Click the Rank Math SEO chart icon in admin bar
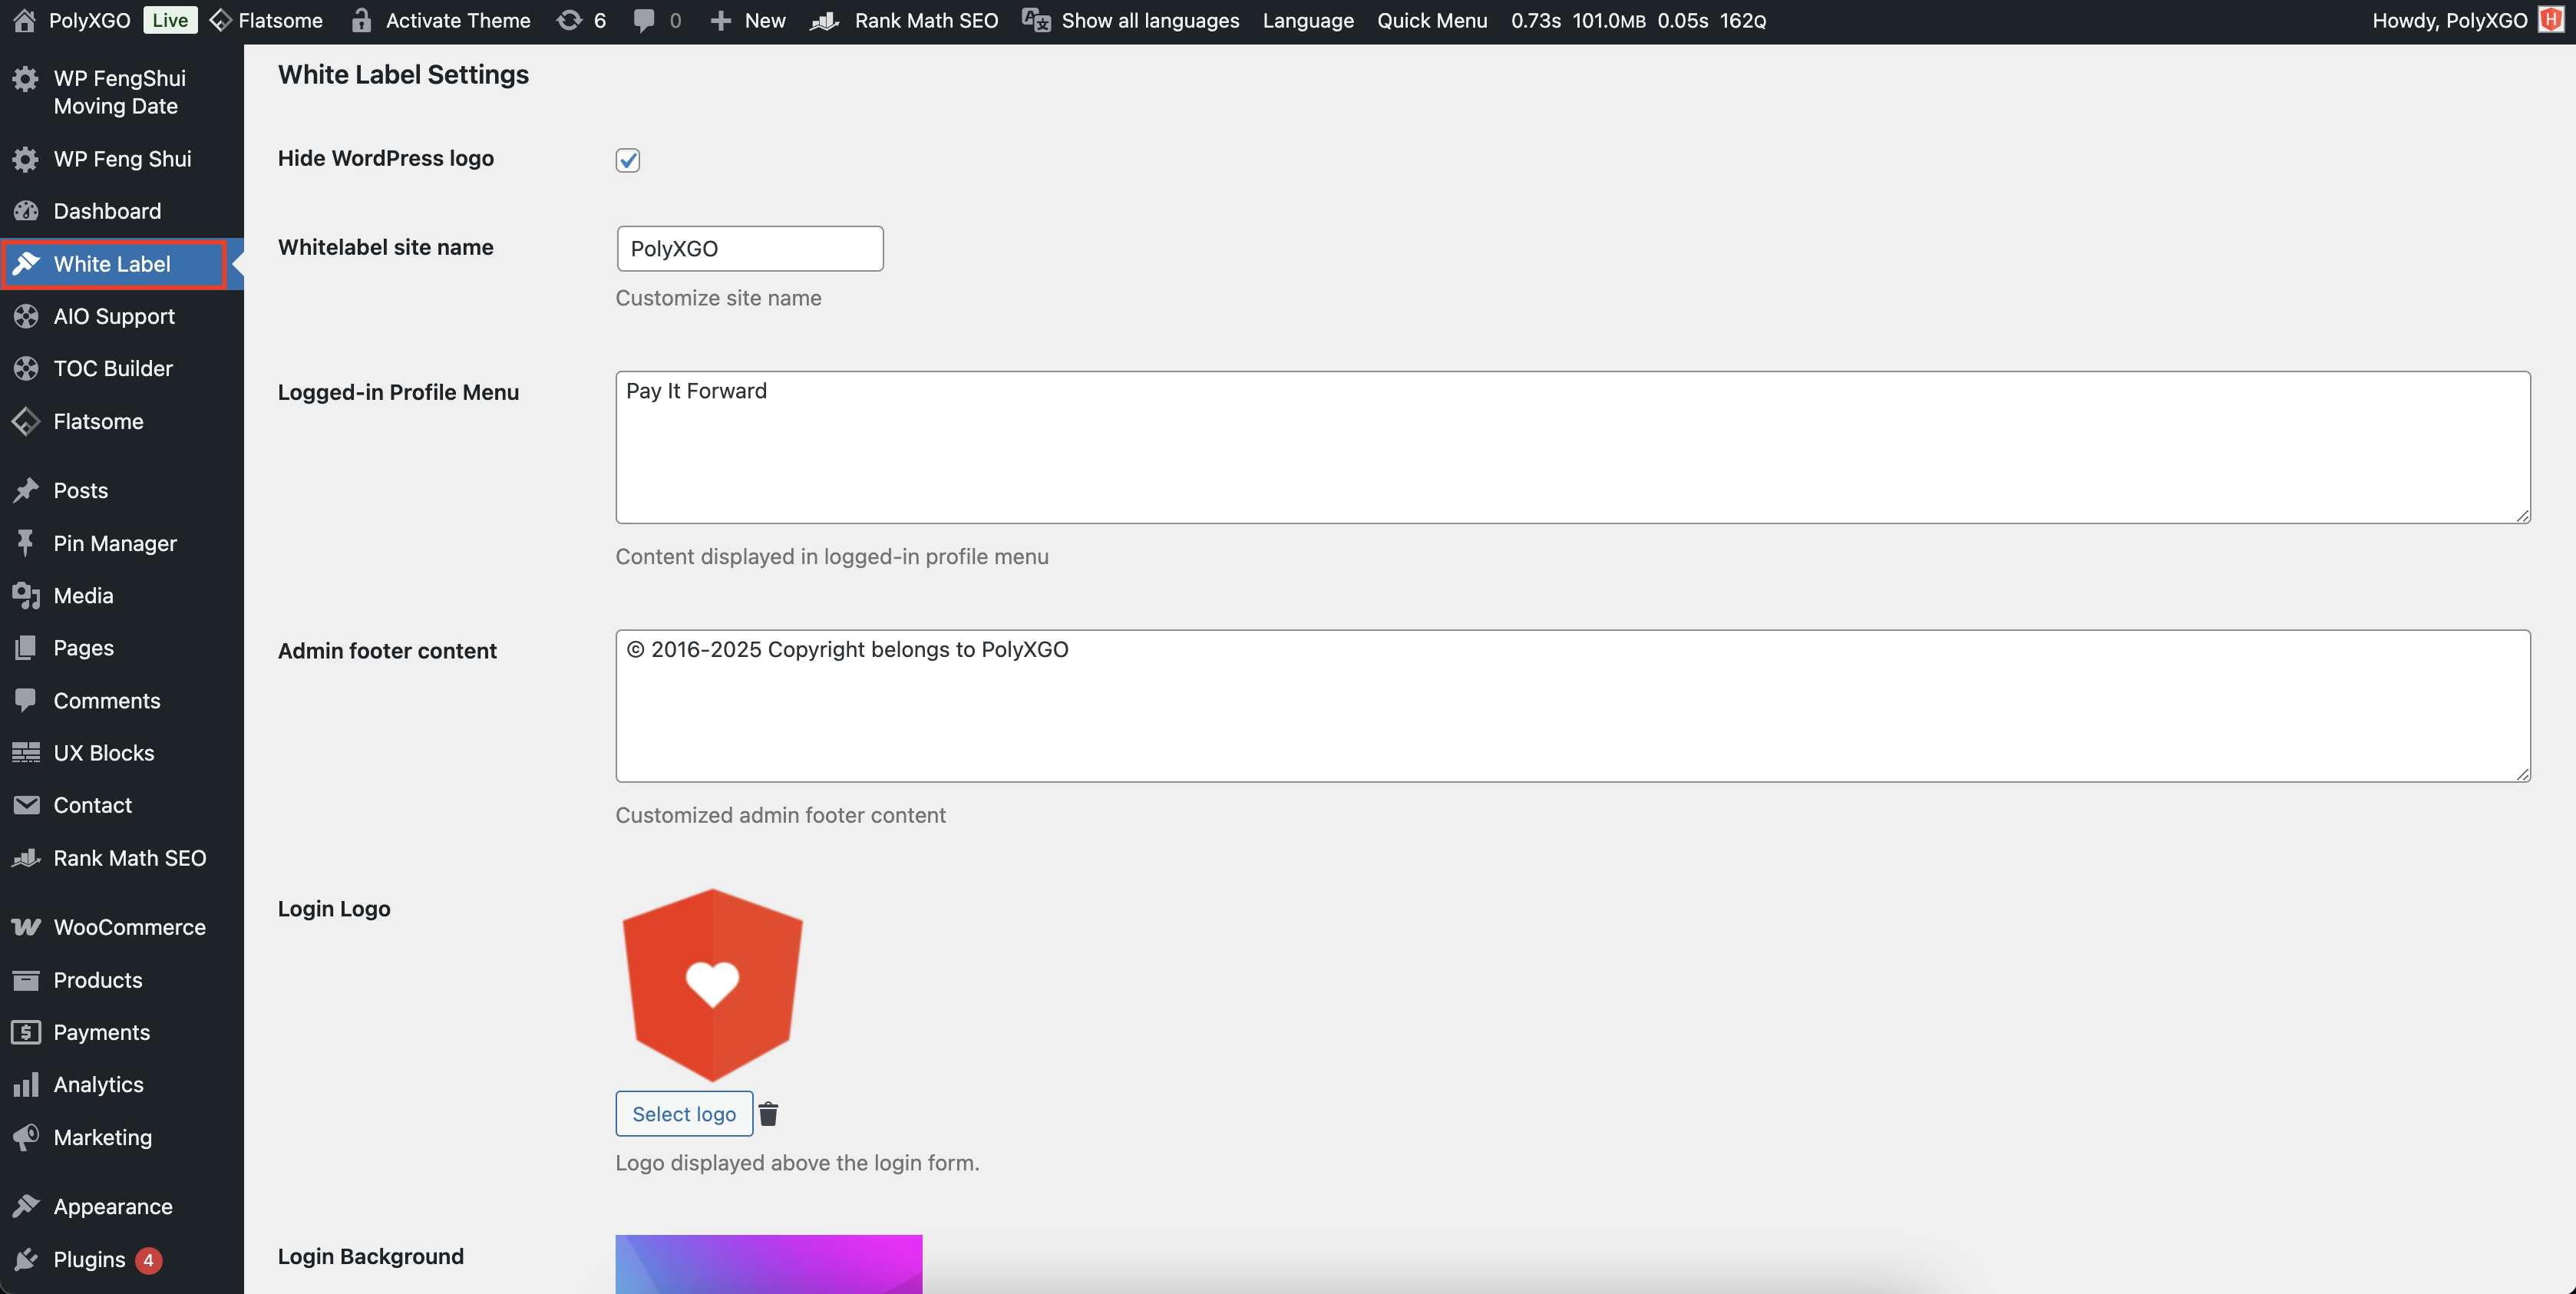 (824, 20)
